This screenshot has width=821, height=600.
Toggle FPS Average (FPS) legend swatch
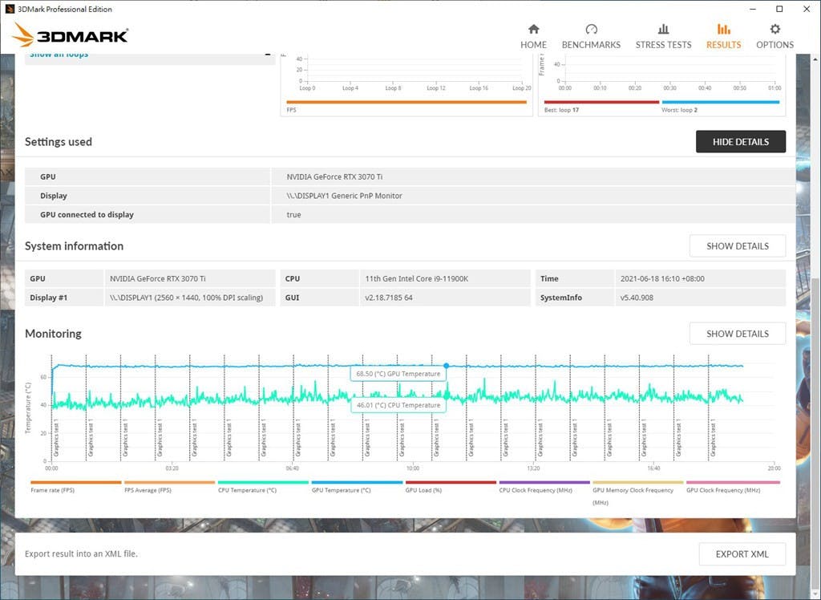point(170,482)
